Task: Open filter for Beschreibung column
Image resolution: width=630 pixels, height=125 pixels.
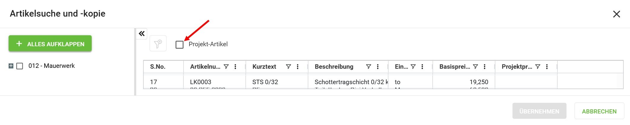Action: [369, 67]
